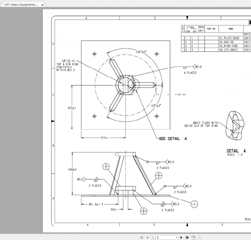Click the greyed previous view navigation icon

200,237
